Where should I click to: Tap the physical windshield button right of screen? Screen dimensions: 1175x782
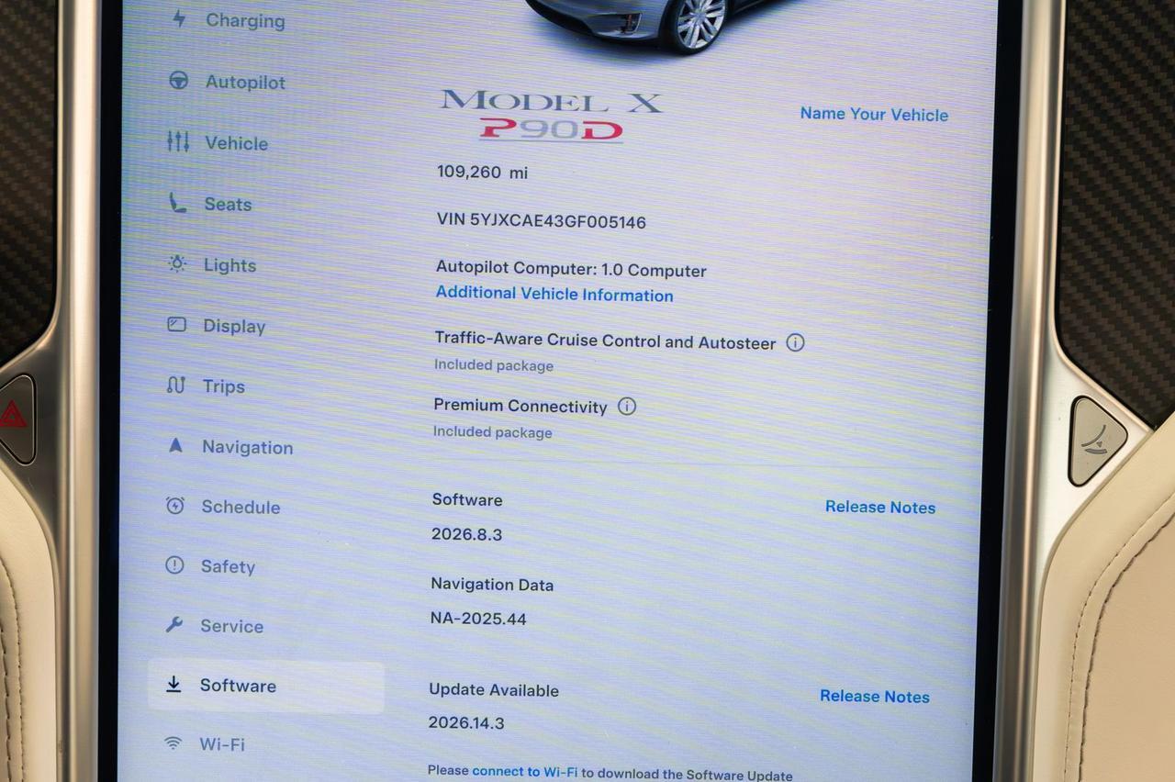[1098, 441]
